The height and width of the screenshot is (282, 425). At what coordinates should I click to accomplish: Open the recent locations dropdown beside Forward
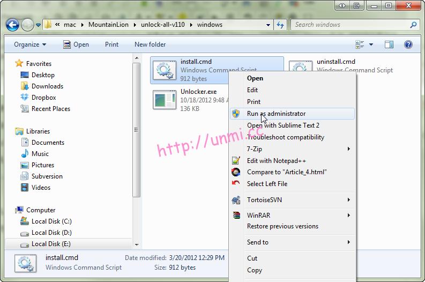tap(38, 25)
